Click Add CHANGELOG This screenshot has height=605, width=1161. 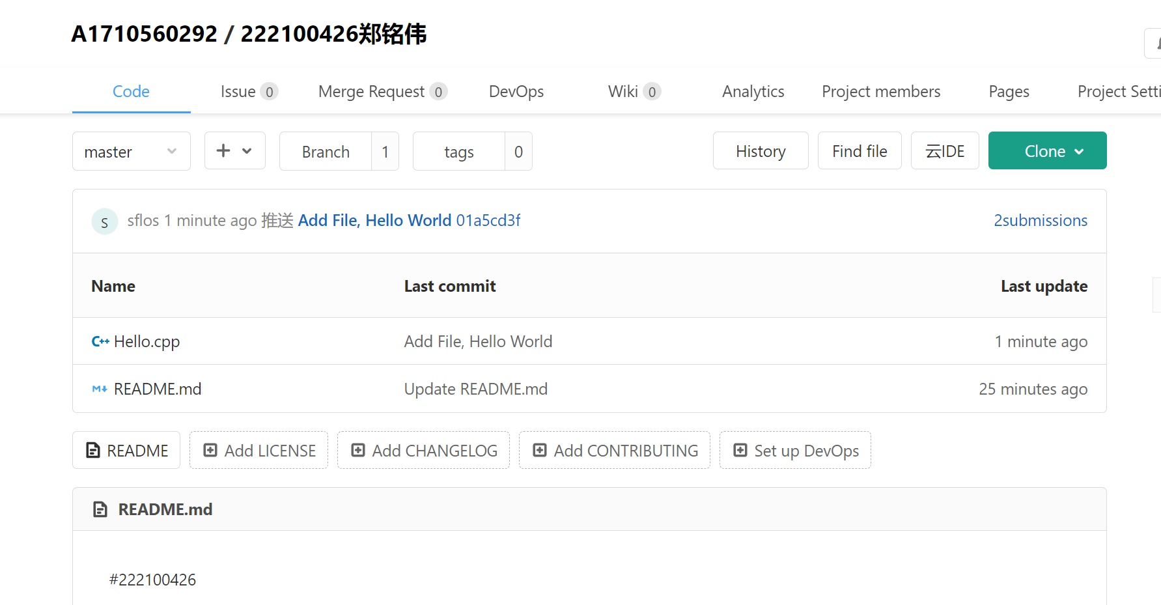(423, 450)
